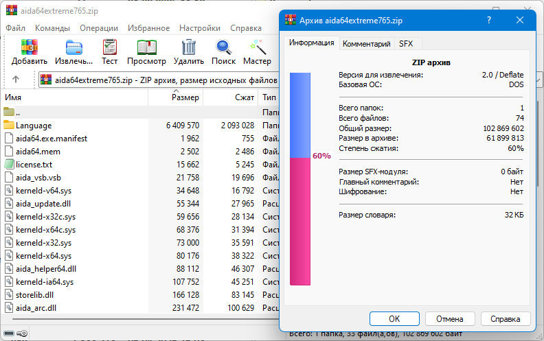This screenshot has height=341, width=544.
Task: Select the Информация tab
Action: click(311, 43)
